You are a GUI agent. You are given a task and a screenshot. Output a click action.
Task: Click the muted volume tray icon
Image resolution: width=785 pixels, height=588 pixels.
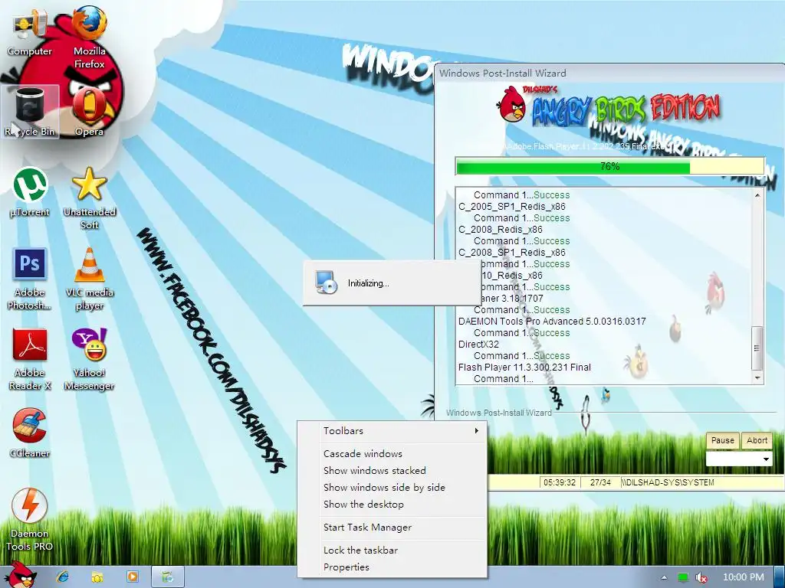701,577
